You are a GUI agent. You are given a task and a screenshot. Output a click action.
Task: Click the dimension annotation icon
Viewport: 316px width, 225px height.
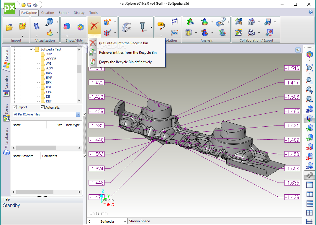tap(175, 22)
